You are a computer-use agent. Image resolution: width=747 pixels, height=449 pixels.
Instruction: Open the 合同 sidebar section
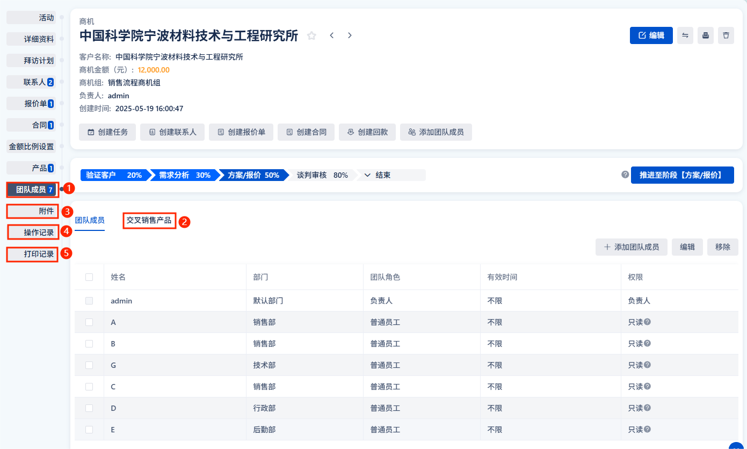(31, 125)
